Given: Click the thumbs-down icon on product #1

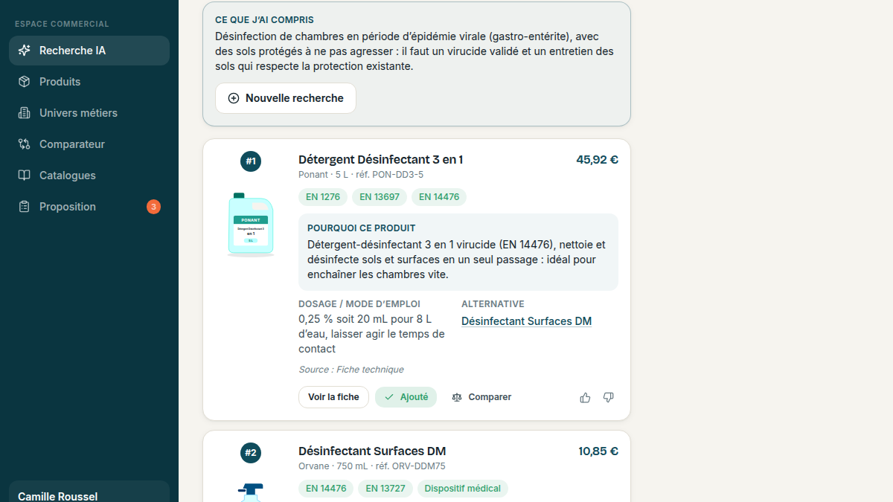Looking at the screenshot, I should pyautogui.click(x=608, y=397).
